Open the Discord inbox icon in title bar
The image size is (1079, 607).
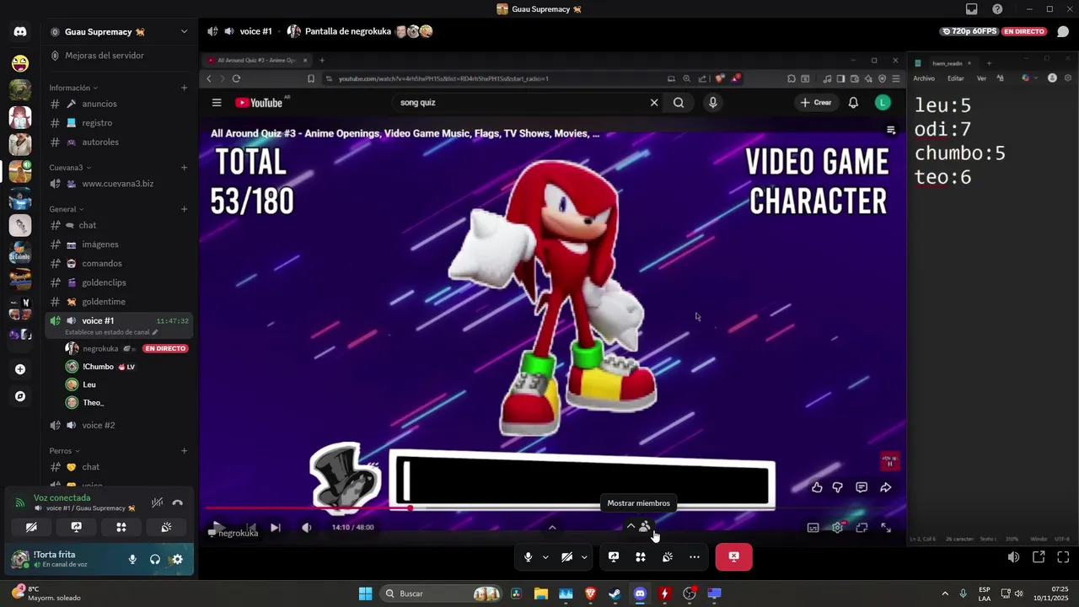972,9
